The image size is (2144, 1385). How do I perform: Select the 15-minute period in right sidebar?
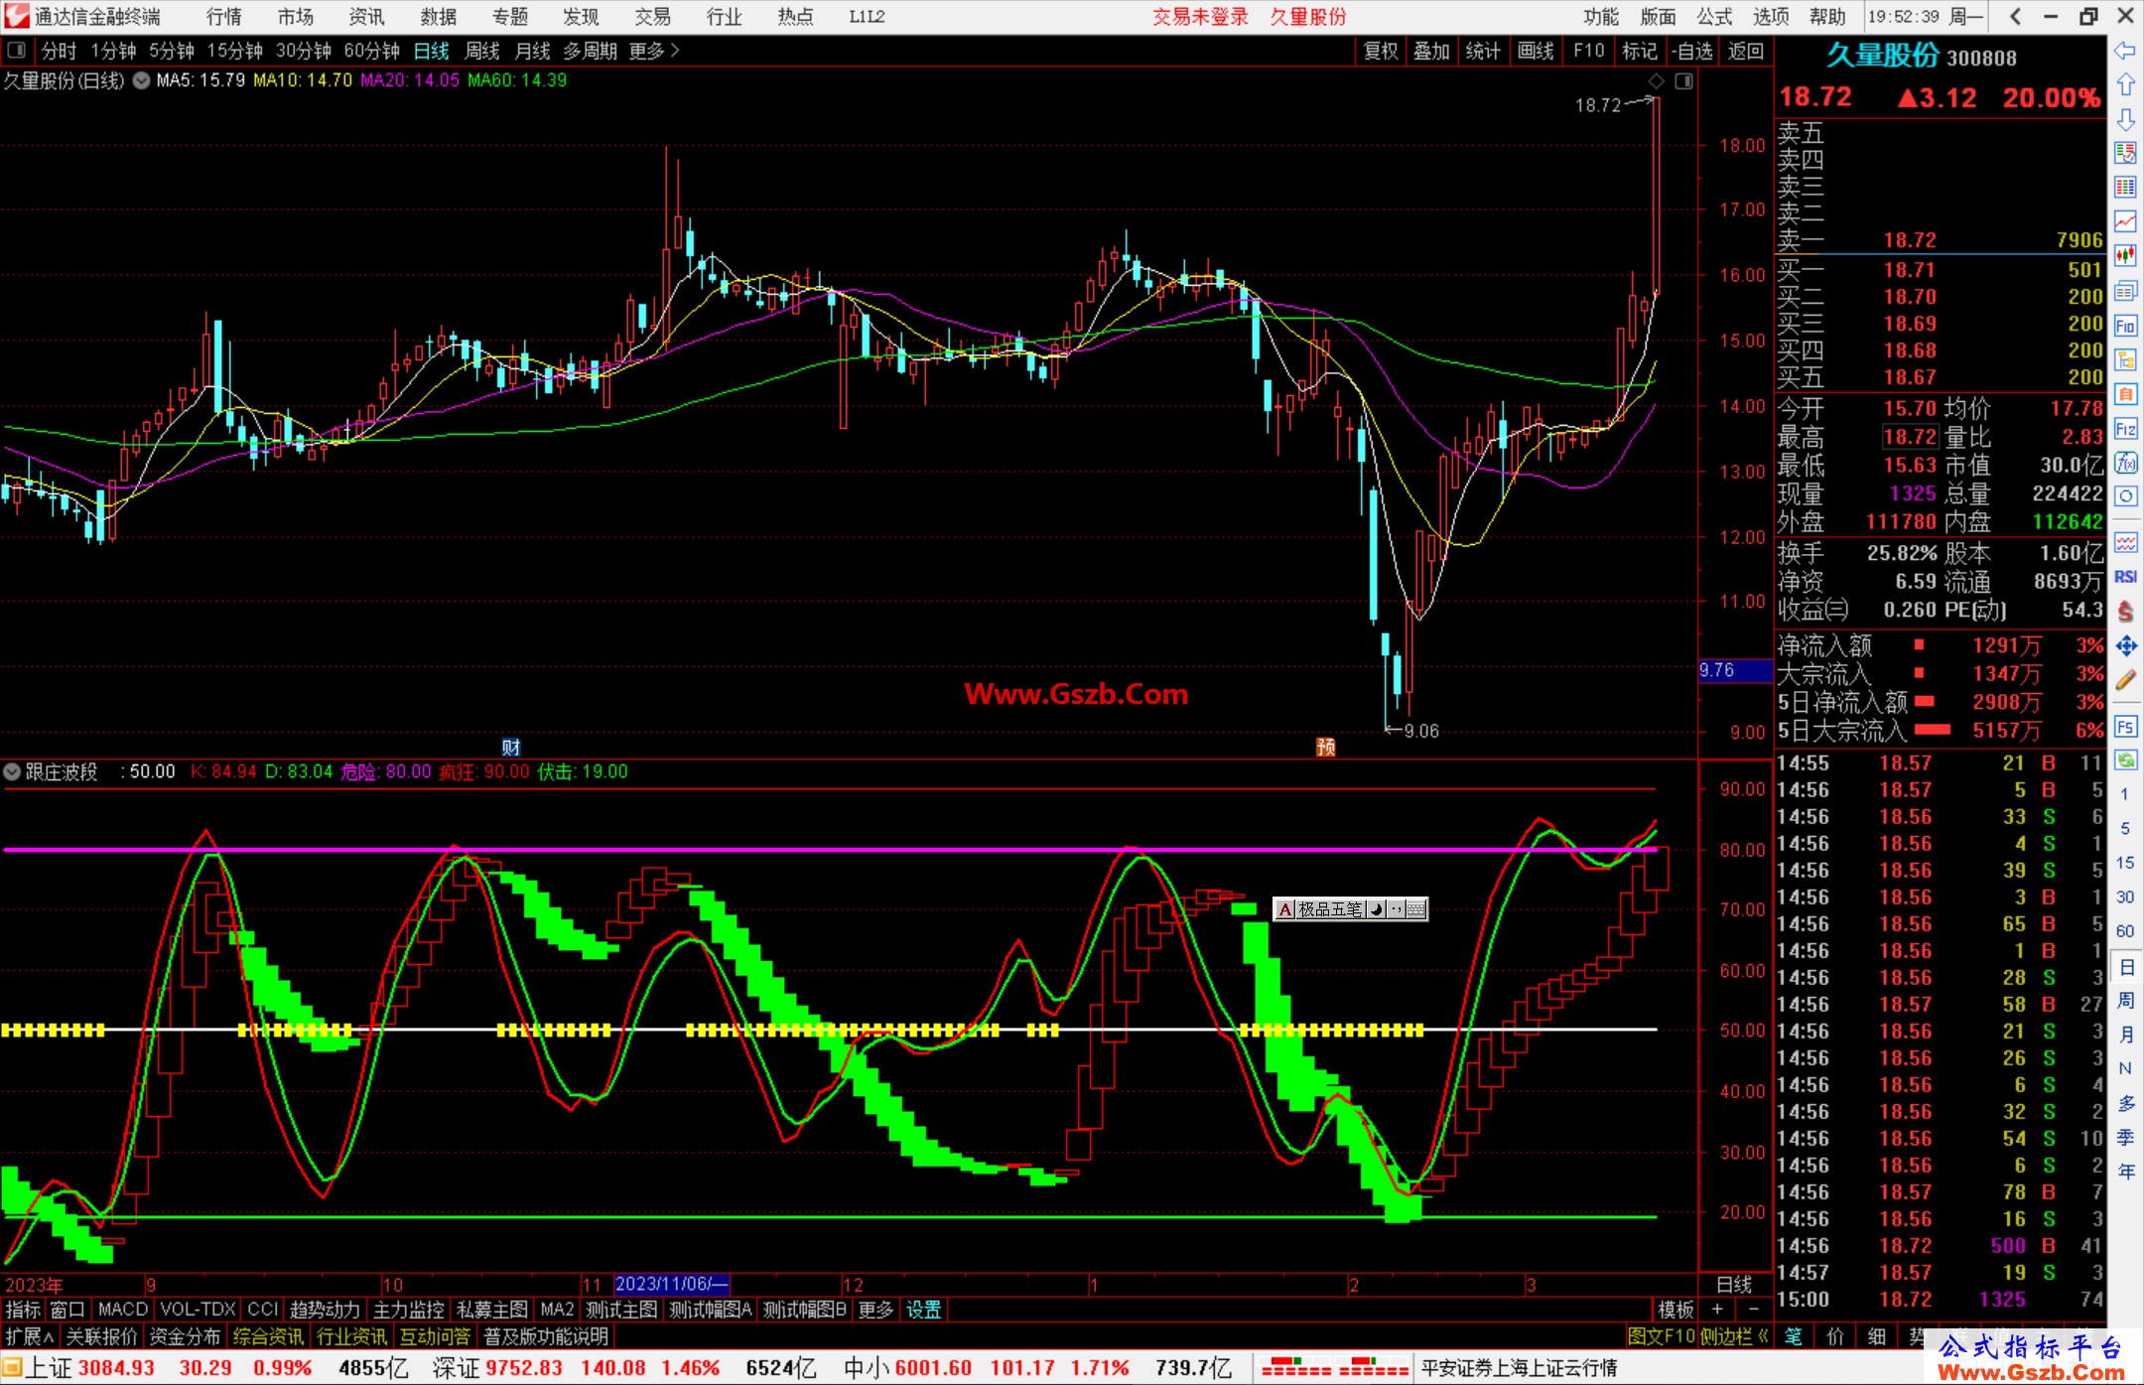coord(2124,863)
